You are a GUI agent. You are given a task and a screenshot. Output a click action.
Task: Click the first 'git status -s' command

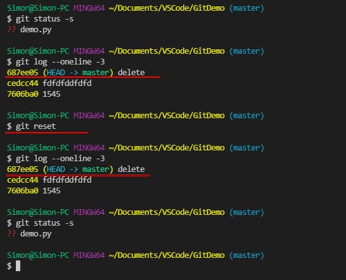click(x=44, y=19)
